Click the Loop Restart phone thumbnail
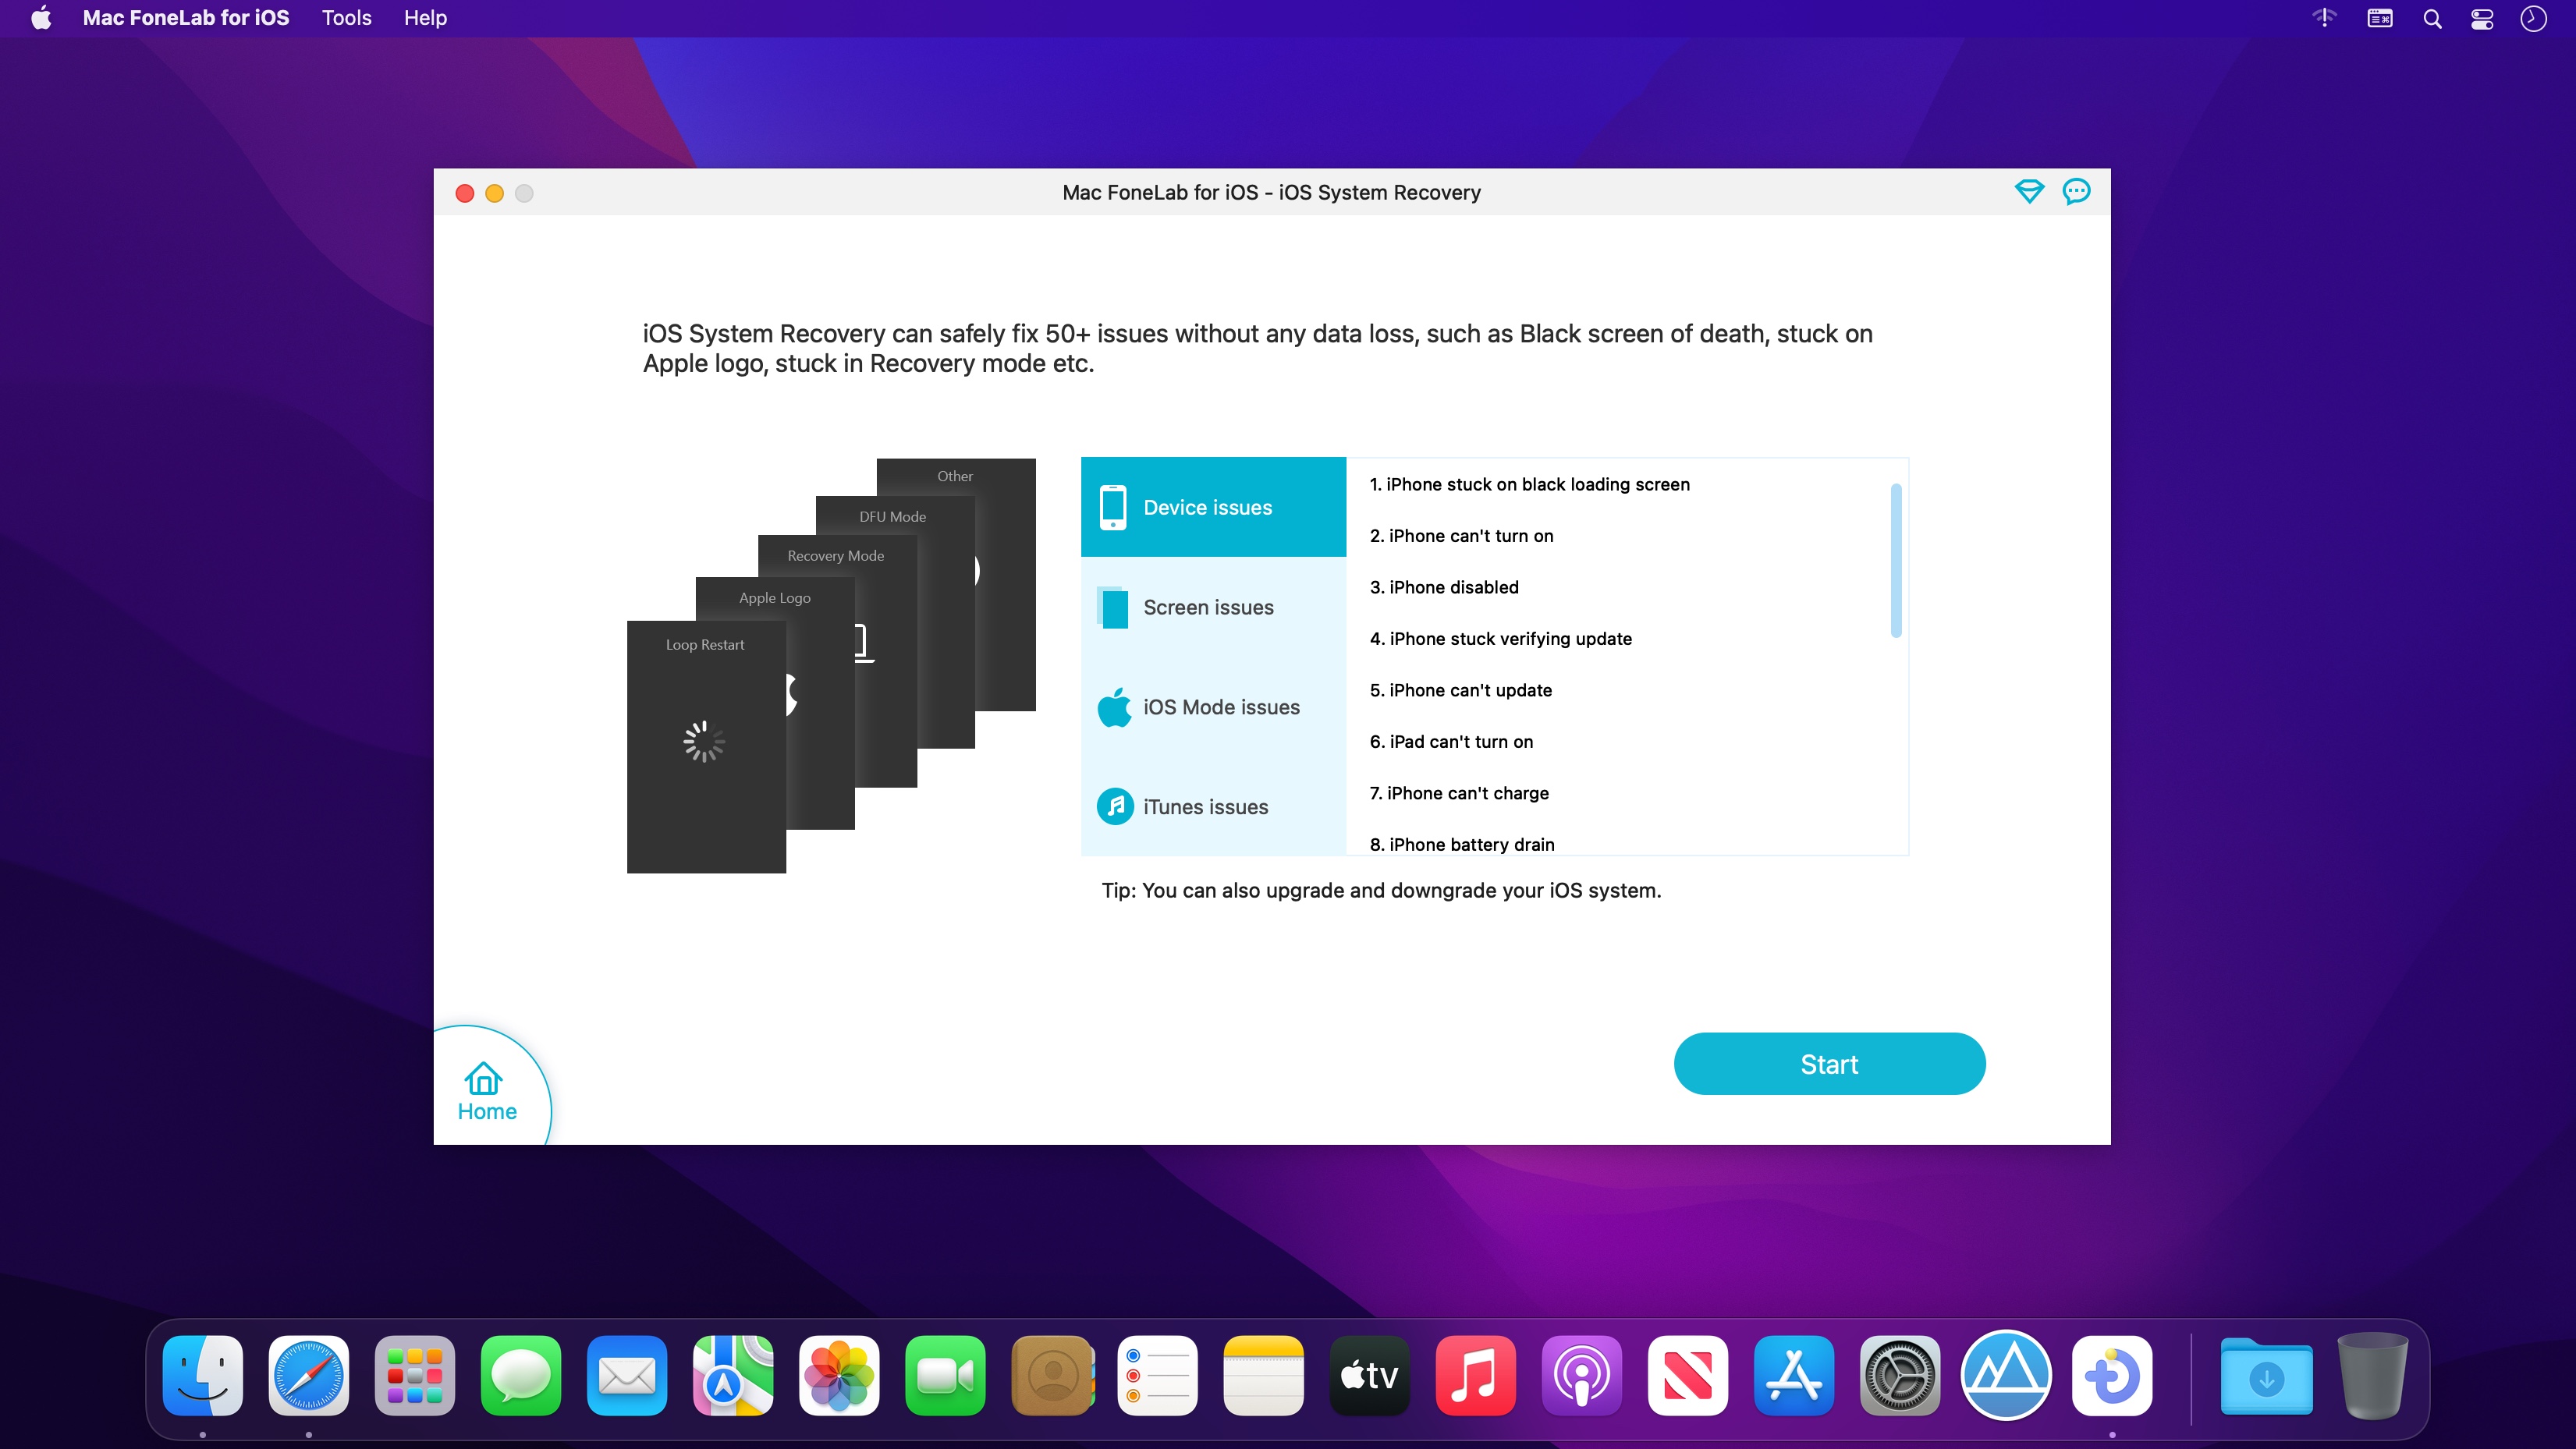This screenshot has height=1449, width=2576. point(705,746)
